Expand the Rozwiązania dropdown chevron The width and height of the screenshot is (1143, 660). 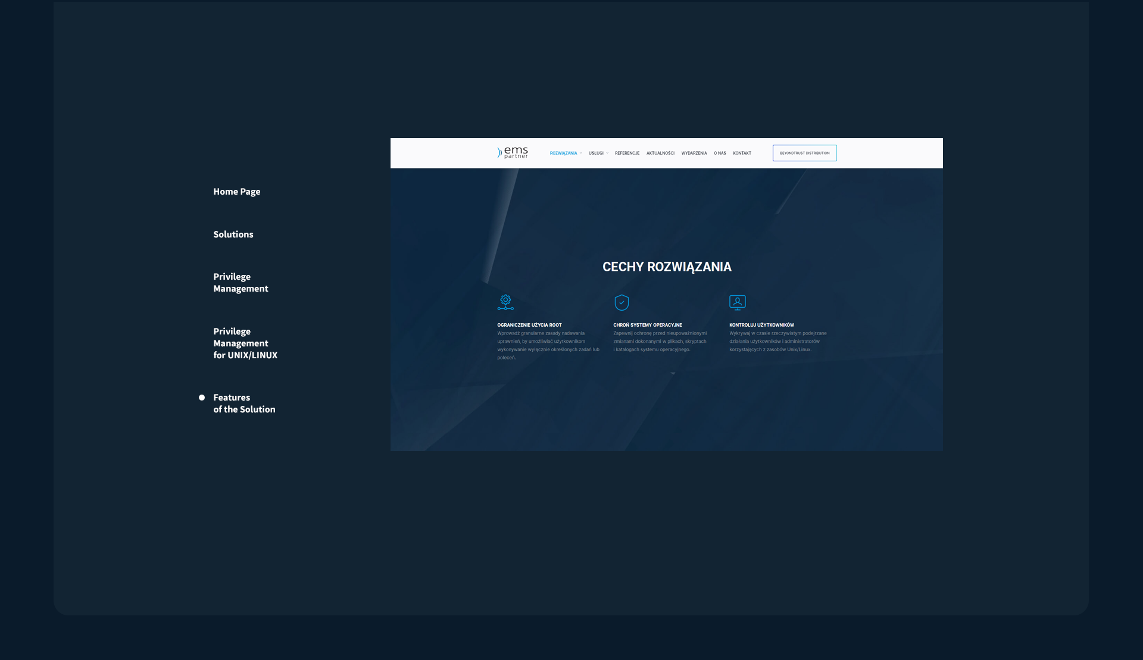click(x=581, y=154)
